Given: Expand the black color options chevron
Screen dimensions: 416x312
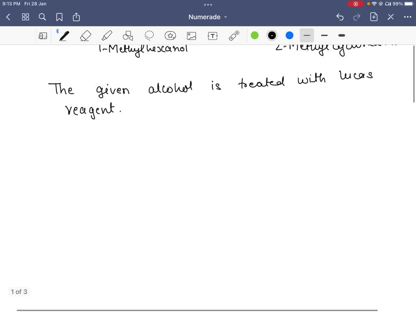Looking at the screenshot, I should point(271,35).
